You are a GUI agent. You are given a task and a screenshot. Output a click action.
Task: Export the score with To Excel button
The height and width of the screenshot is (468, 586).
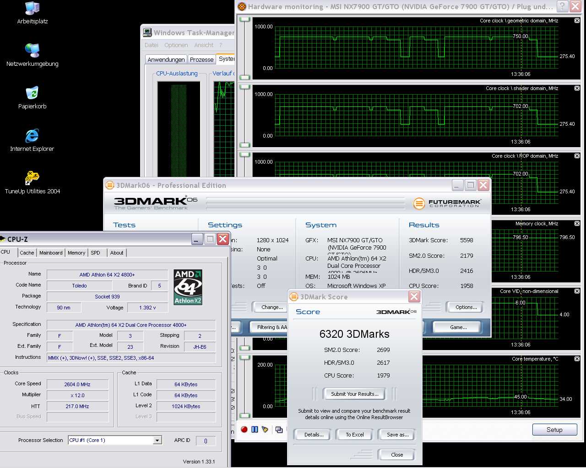click(x=355, y=435)
